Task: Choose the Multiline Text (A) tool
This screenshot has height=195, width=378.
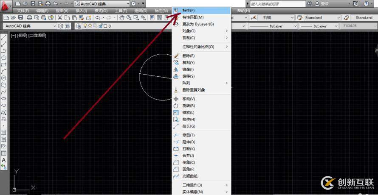Action: pyautogui.click(x=4, y=160)
